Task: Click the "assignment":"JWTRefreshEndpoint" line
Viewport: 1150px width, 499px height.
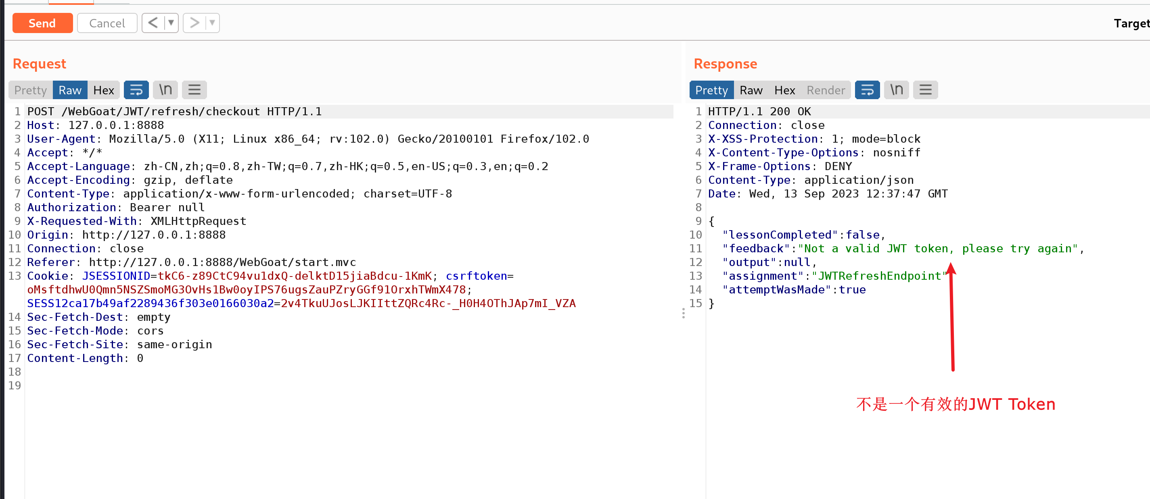Action: tap(834, 276)
